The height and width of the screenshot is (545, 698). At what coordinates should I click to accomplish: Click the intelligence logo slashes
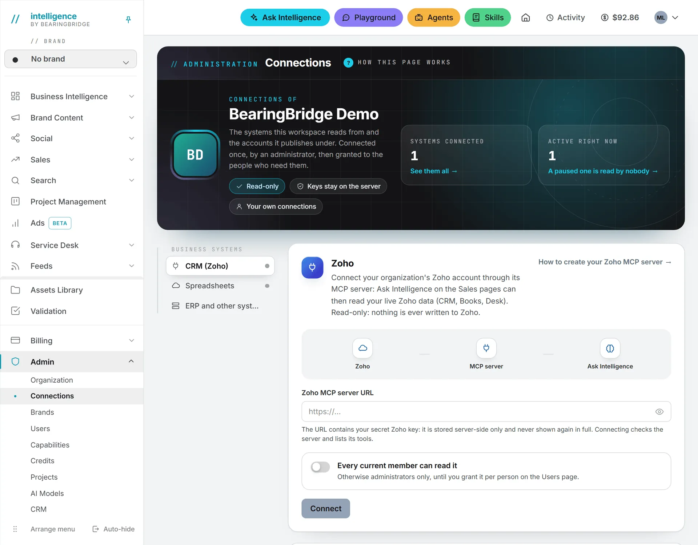pyautogui.click(x=15, y=19)
